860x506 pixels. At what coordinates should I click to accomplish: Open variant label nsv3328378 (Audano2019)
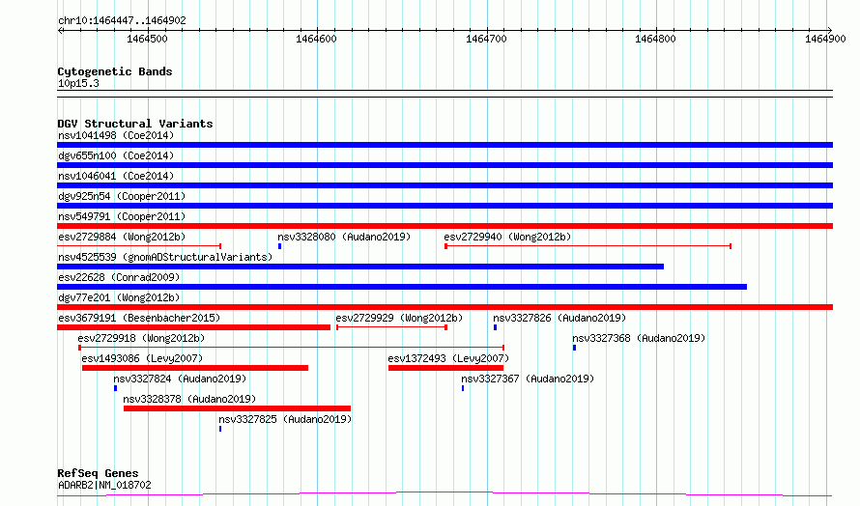pyautogui.click(x=189, y=399)
